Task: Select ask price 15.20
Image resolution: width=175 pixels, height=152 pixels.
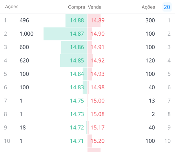Action: coord(97,141)
